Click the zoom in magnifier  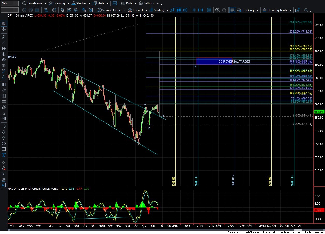tap(218, 10)
